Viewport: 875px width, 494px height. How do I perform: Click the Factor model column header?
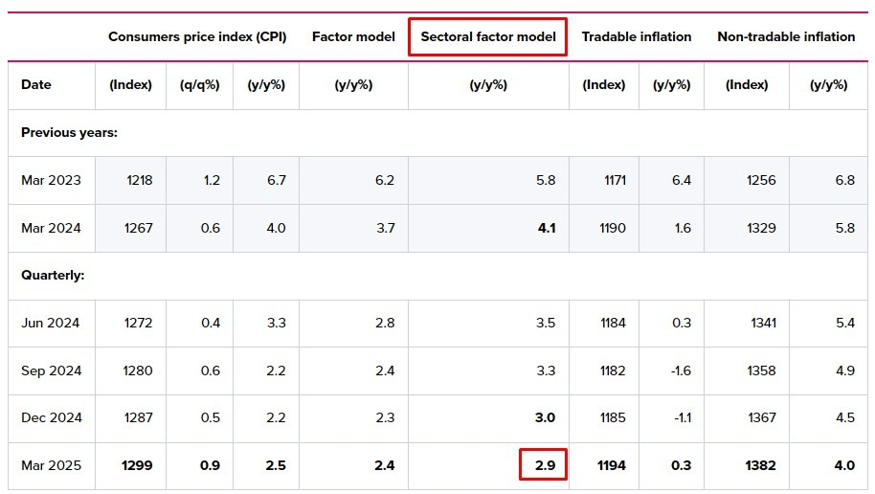tap(353, 37)
